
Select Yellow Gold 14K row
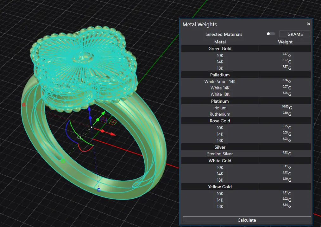click(x=246, y=200)
